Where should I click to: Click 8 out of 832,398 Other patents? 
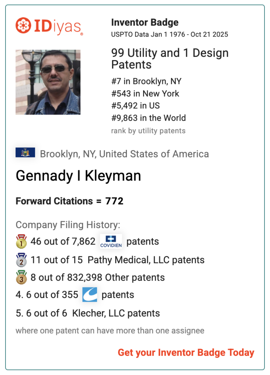(x=97, y=278)
